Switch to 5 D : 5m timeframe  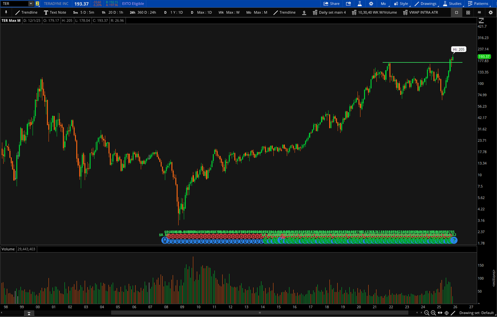[x=84, y=12]
